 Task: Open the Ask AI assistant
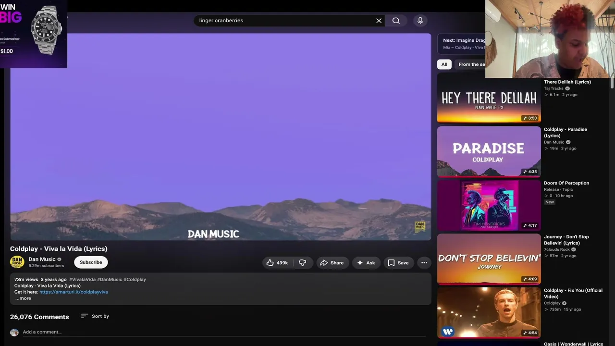(x=366, y=263)
